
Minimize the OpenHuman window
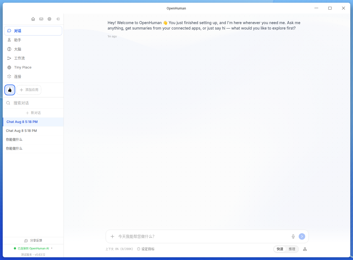click(316, 8)
